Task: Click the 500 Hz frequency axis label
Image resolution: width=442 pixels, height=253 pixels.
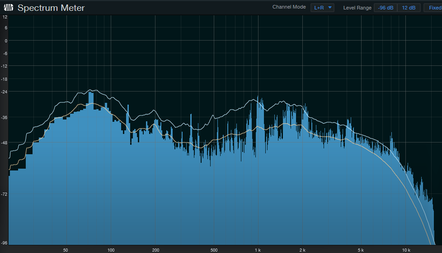Action: pos(214,250)
